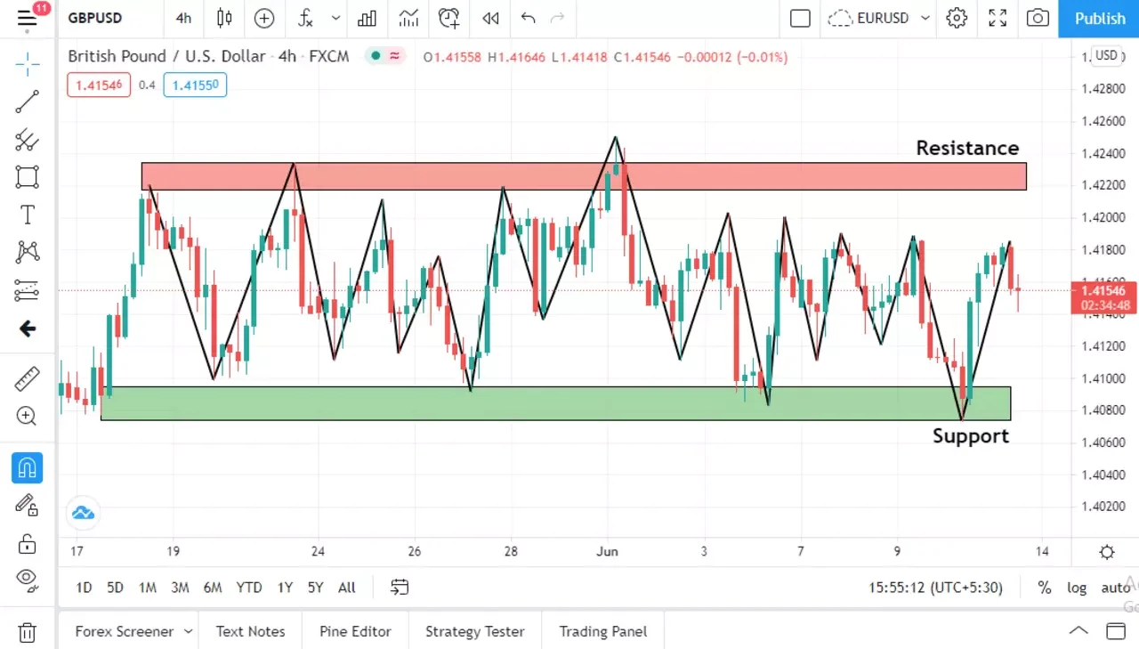Open the financials bar chart icon

(x=367, y=18)
